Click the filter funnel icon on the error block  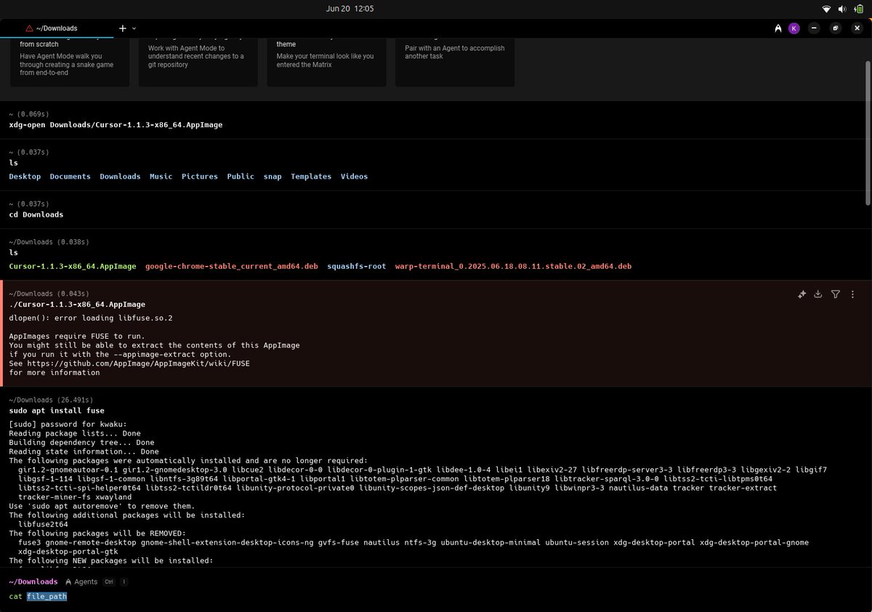[836, 294]
